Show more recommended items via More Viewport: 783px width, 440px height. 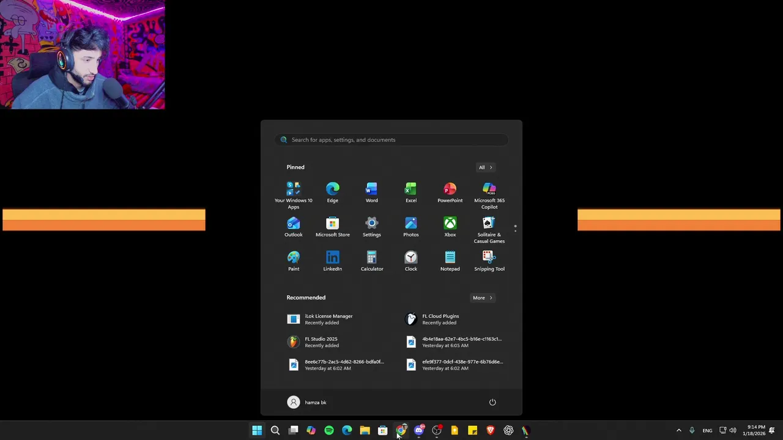coord(482,298)
